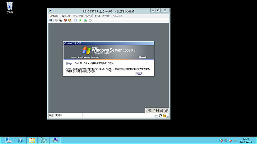Click the keyboard status icon in status bar

point(156,116)
